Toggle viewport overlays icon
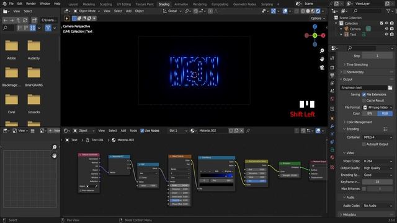 [285, 11]
